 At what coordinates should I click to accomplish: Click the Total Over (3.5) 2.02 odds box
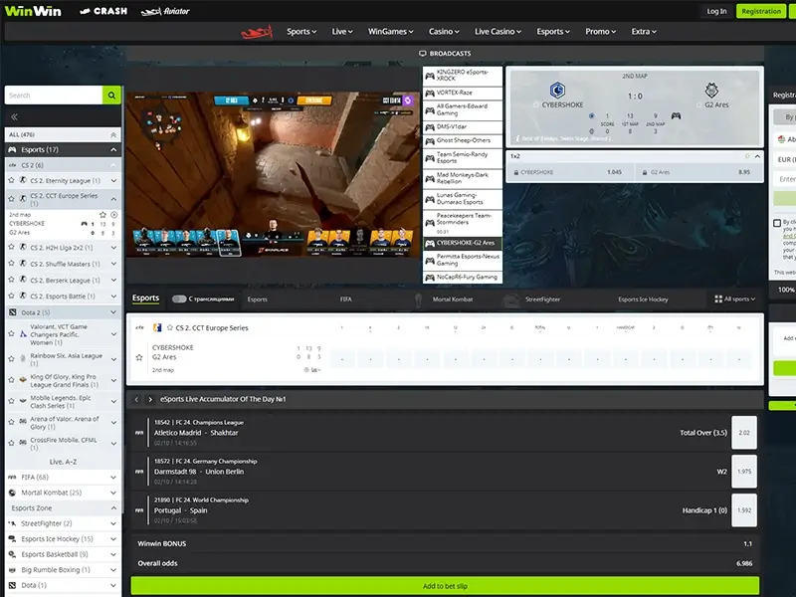pos(743,433)
